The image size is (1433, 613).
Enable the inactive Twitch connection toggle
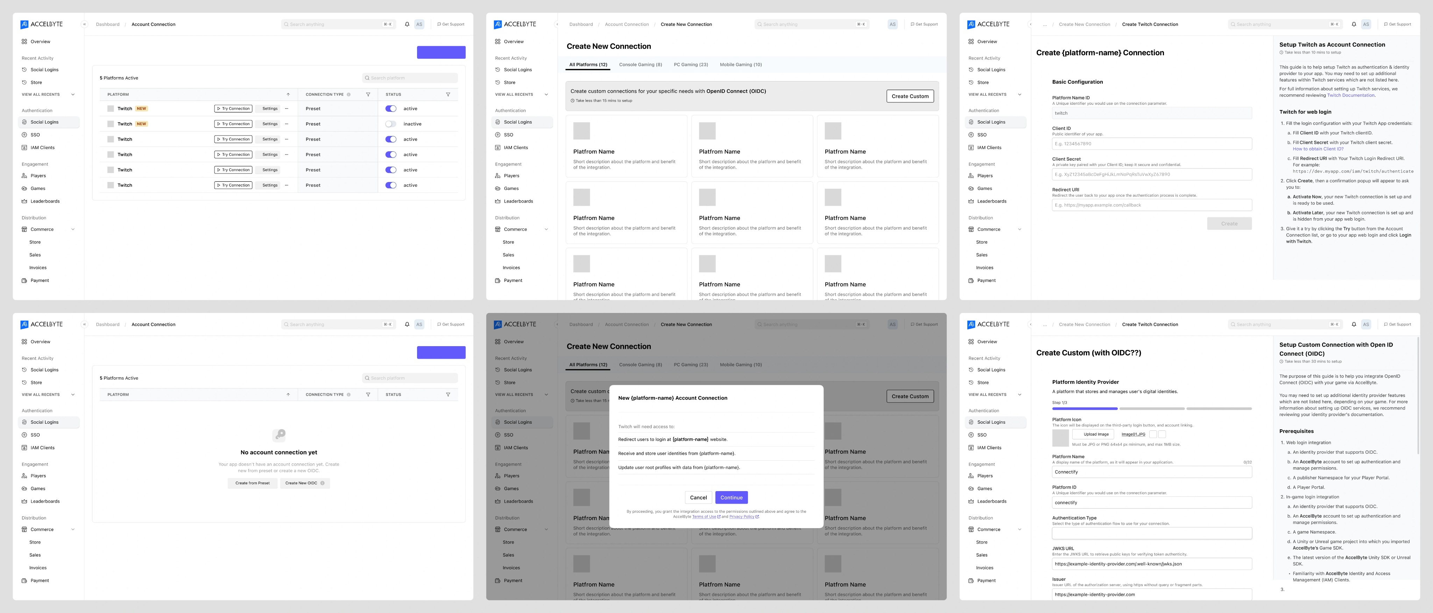coord(390,124)
